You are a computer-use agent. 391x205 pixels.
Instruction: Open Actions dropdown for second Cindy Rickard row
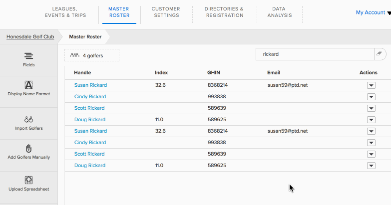tap(371, 143)
